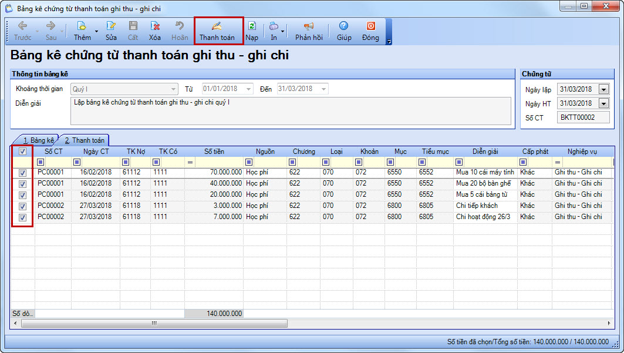Expand the toolbar options overflow arrow

[389, 41]
